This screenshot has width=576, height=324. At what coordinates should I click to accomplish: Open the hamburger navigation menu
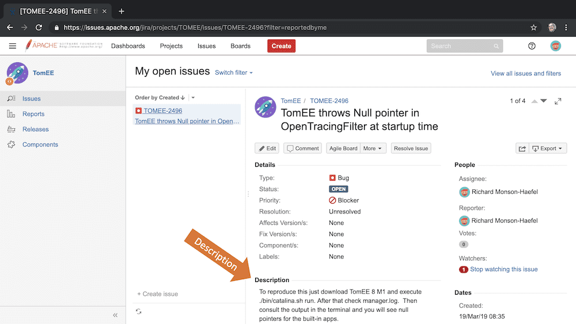click(13, 46)
